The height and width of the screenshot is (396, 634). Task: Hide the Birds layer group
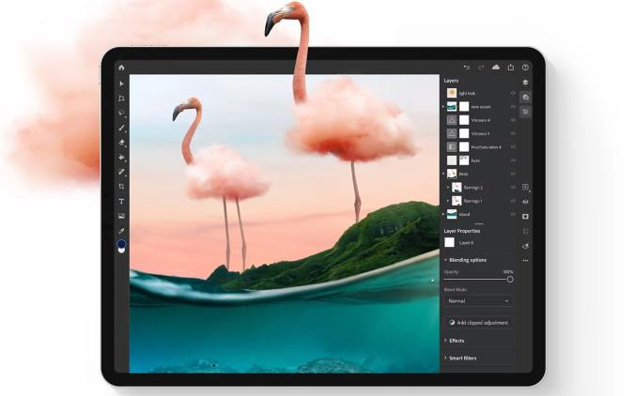(513, 174)
